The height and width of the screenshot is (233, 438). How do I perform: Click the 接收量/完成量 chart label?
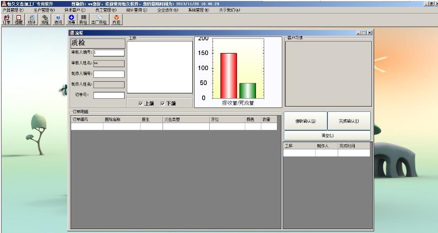(x=238, y=103)
